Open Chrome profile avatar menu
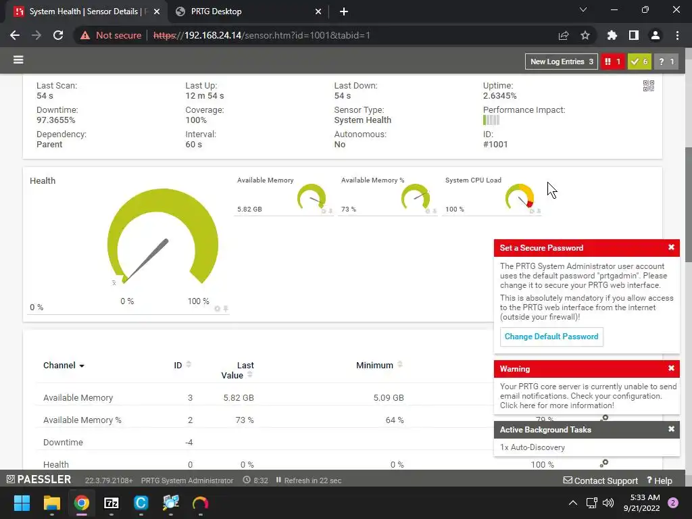692x519 pixels. tap(656, 35)
